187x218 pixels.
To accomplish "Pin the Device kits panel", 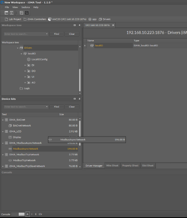I will pos(79,99).
